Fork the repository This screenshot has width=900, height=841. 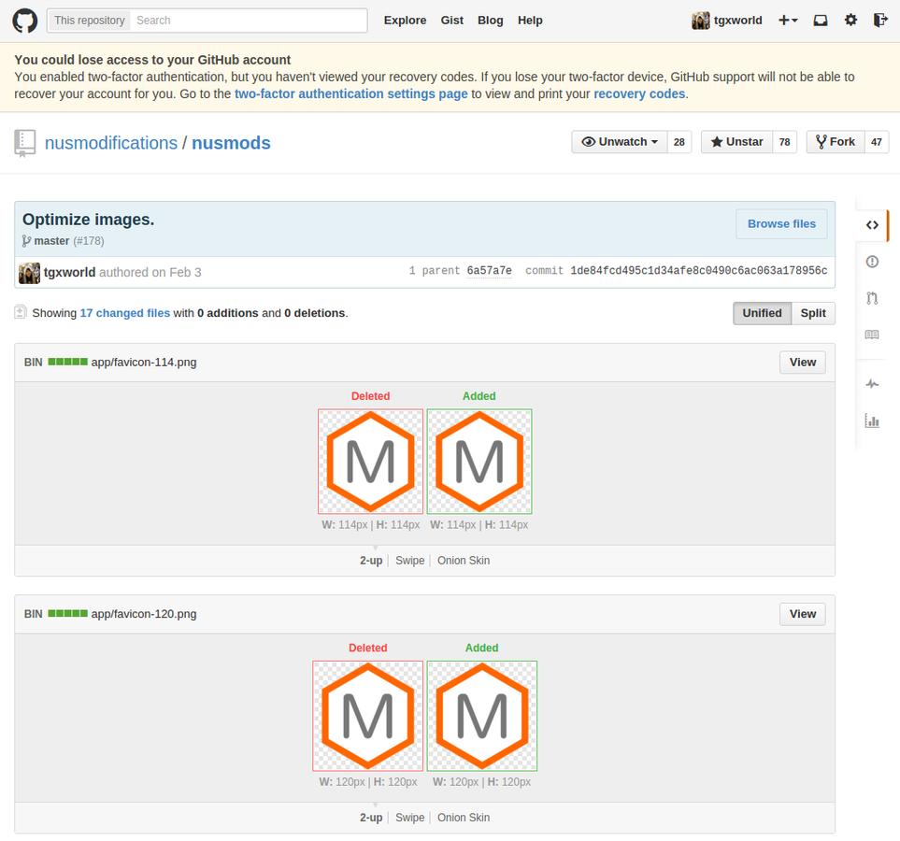coord(836,142)
